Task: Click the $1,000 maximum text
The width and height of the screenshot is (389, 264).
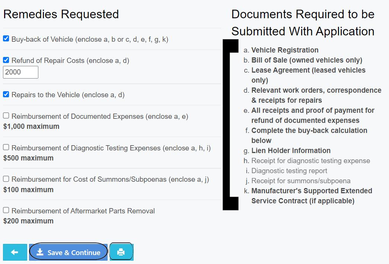Action: (x=31, y=127)
